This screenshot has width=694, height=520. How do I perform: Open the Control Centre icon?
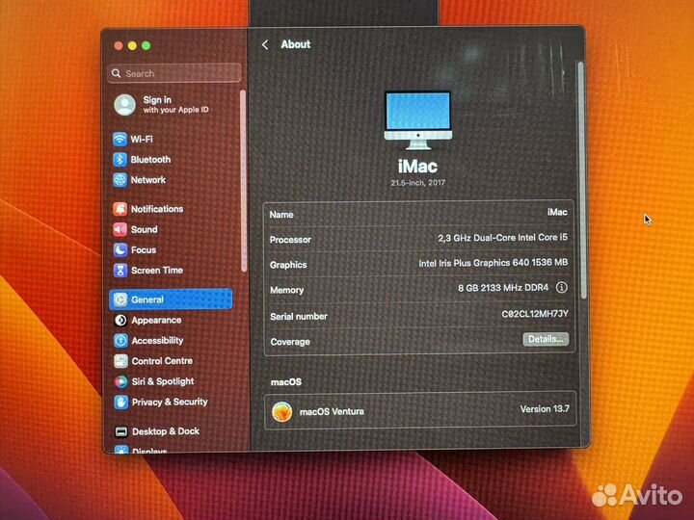[120, 361]
